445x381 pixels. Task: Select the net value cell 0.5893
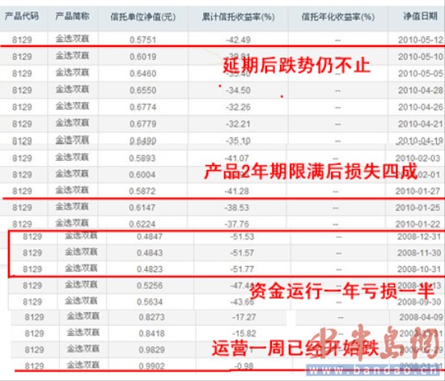click(142, 158)
